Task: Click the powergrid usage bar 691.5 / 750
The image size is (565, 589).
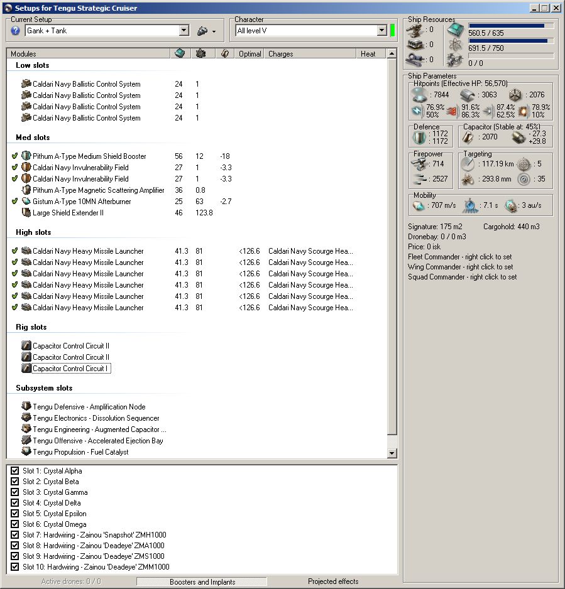Action: coord(511,41)
